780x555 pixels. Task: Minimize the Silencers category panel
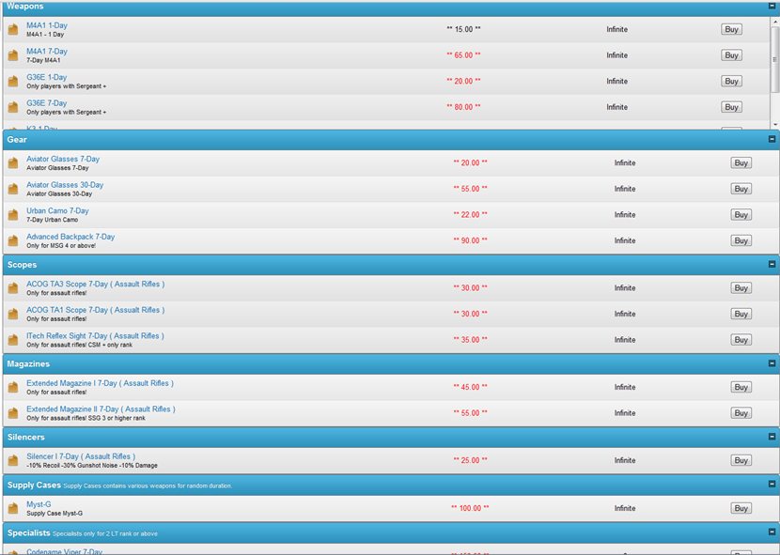tap(772, 438)
